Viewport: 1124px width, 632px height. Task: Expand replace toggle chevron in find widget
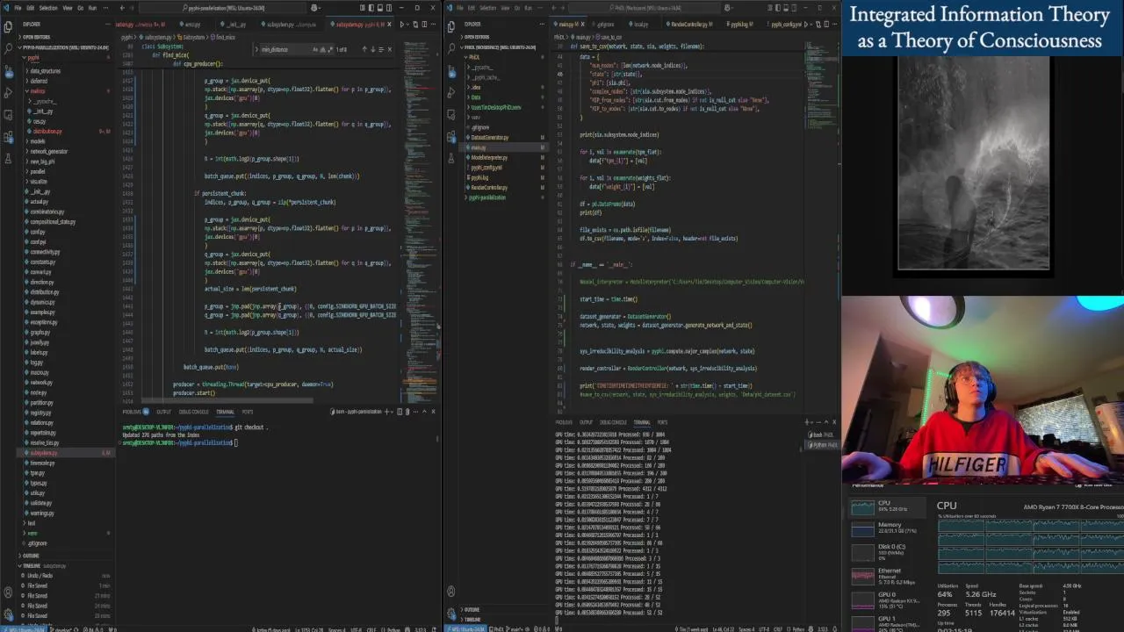[x=256, y=49]
